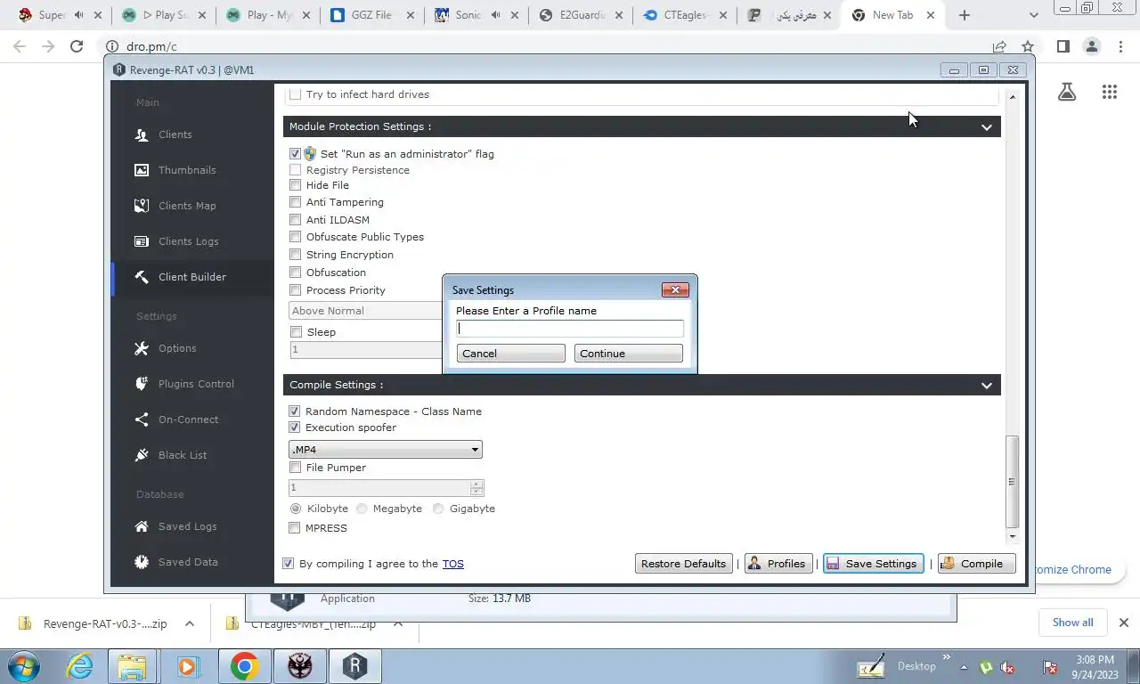Enable the Anti ILDASM checkbox
The height and width of the screenshot is (684, 1140).
pyautogui.click(x=295, y=220)
